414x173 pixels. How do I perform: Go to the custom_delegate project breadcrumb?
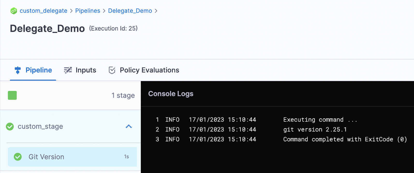(43, 11)
